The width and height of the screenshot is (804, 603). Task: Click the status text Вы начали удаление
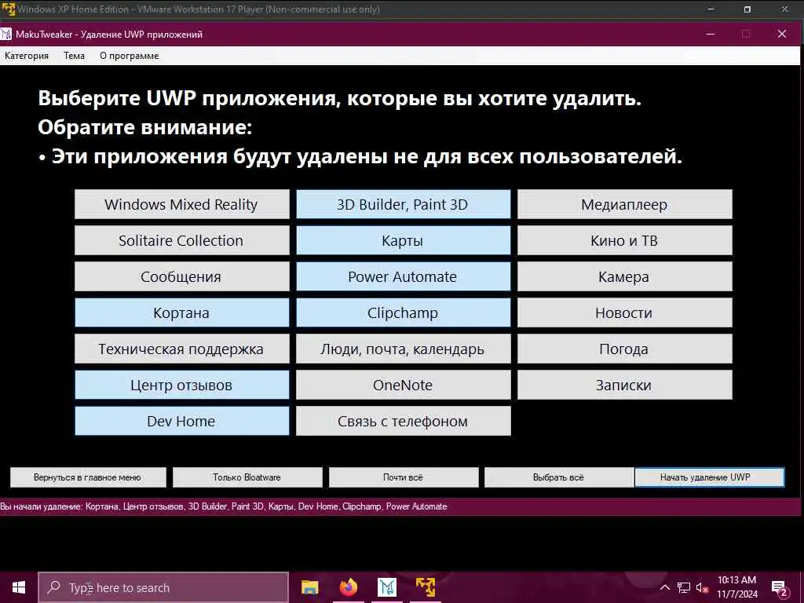(x=224, y=506)
